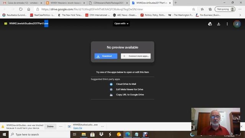The width and height of the screenshot is (245, 138).
Task: Click the Type here to search box
Action: click(x=39, y=135)
